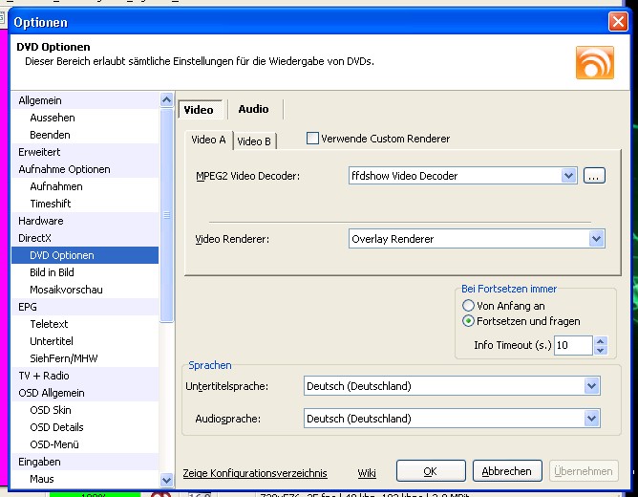Switch to the Audio tab
The image size is (638, 497).
pyautogui.click(x=253, y=109)
